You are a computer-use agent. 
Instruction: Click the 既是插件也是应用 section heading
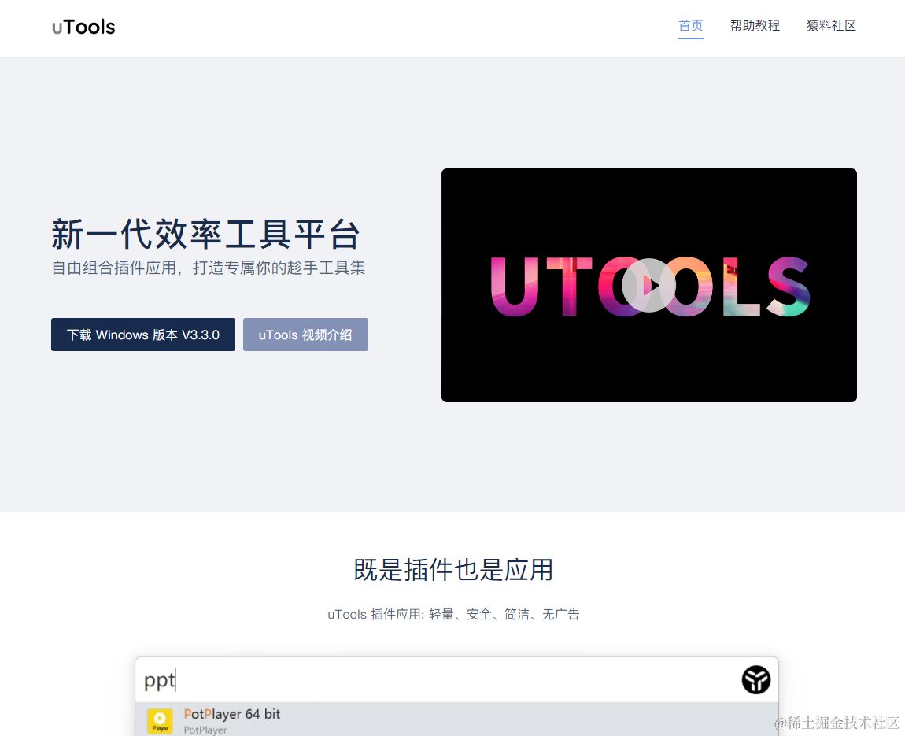pyautogui.click(x=453, y=570)
